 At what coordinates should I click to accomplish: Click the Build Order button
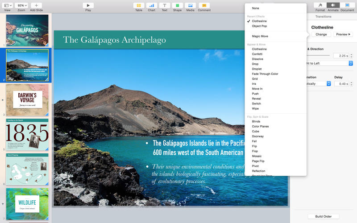click(x=324, y=216)
